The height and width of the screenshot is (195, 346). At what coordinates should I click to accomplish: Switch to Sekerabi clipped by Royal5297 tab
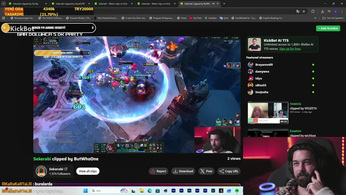[70, 4]
